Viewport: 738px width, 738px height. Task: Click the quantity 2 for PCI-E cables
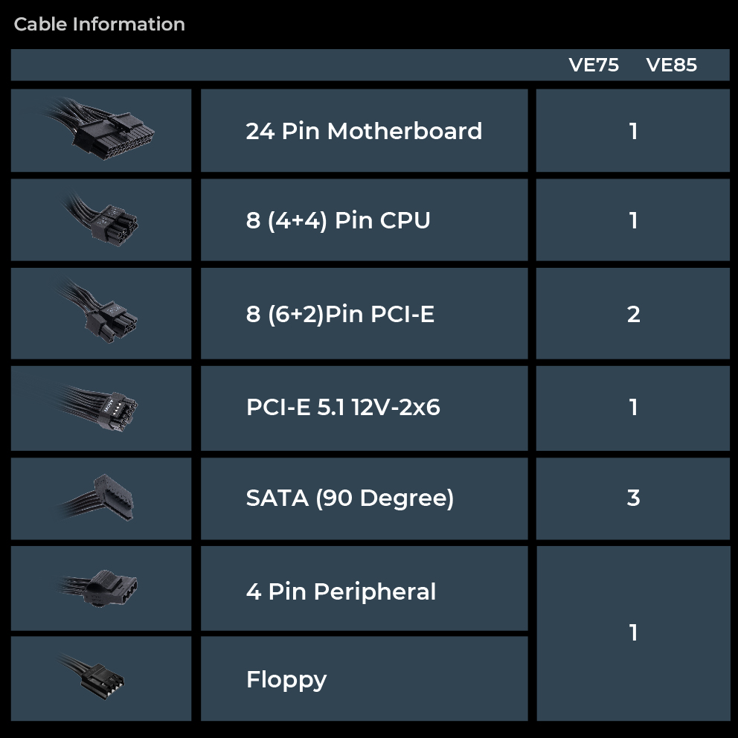click(x=633, y=314)
